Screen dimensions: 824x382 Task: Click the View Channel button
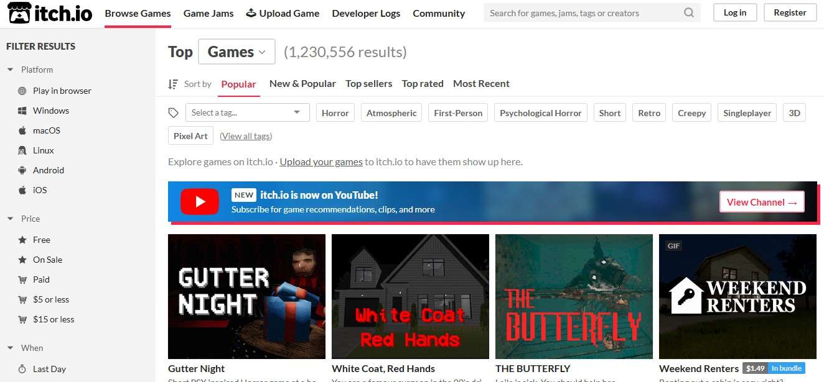pos(762,202)
